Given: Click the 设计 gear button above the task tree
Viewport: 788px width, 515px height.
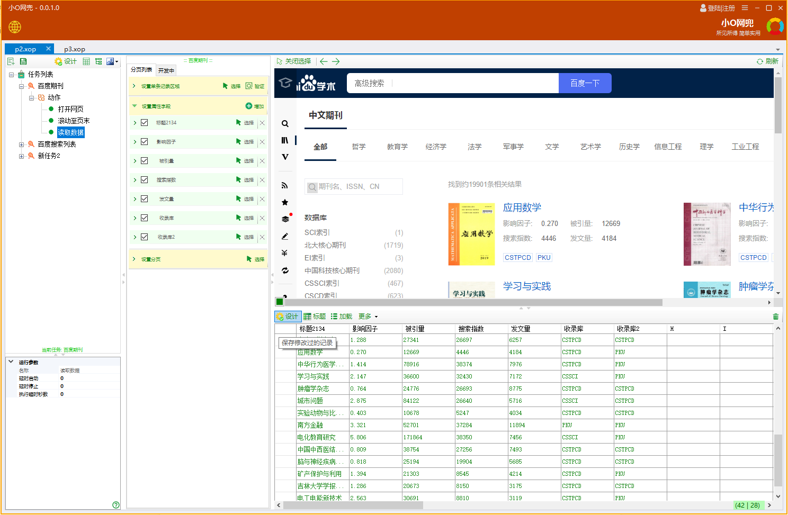Looking at the screenshot, I should click(66, 61).
